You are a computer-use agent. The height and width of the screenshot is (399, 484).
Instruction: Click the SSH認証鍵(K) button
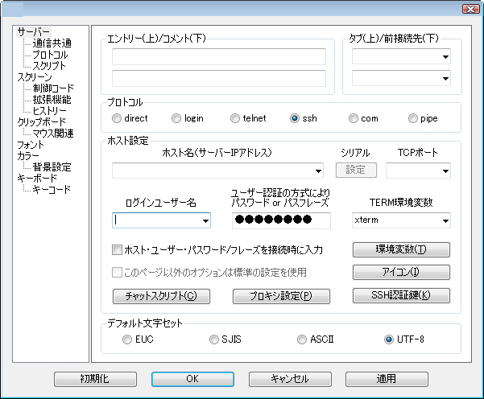coord(401,294)
